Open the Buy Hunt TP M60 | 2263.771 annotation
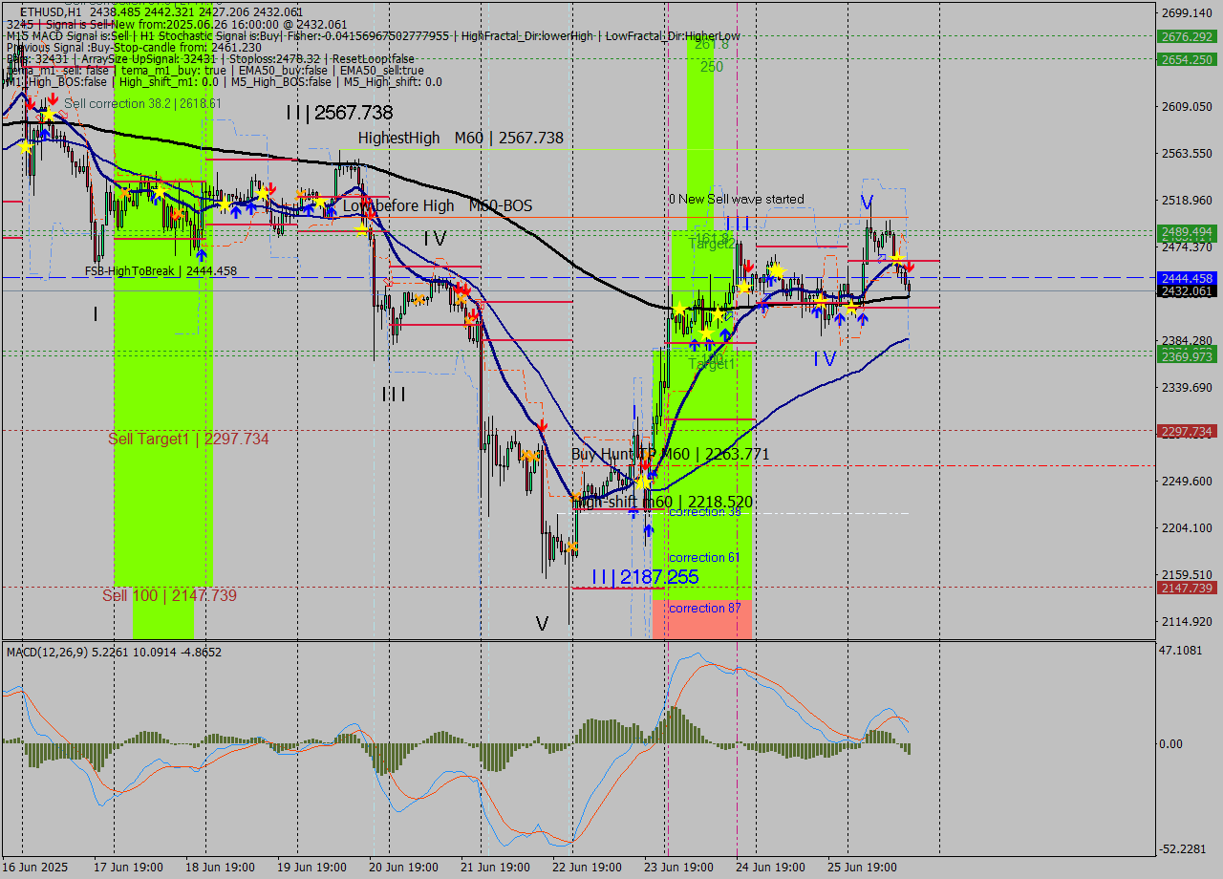The image size is (1223, 879). coord(669,454)
